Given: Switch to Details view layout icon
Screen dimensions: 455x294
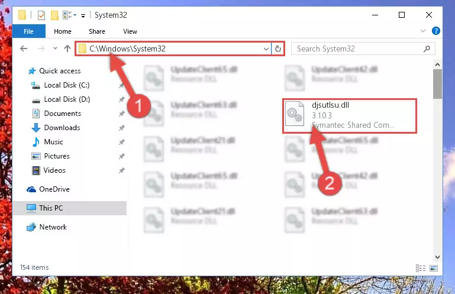Looking at the screenshot, I should pyautogui.click(x=421, y=268).
